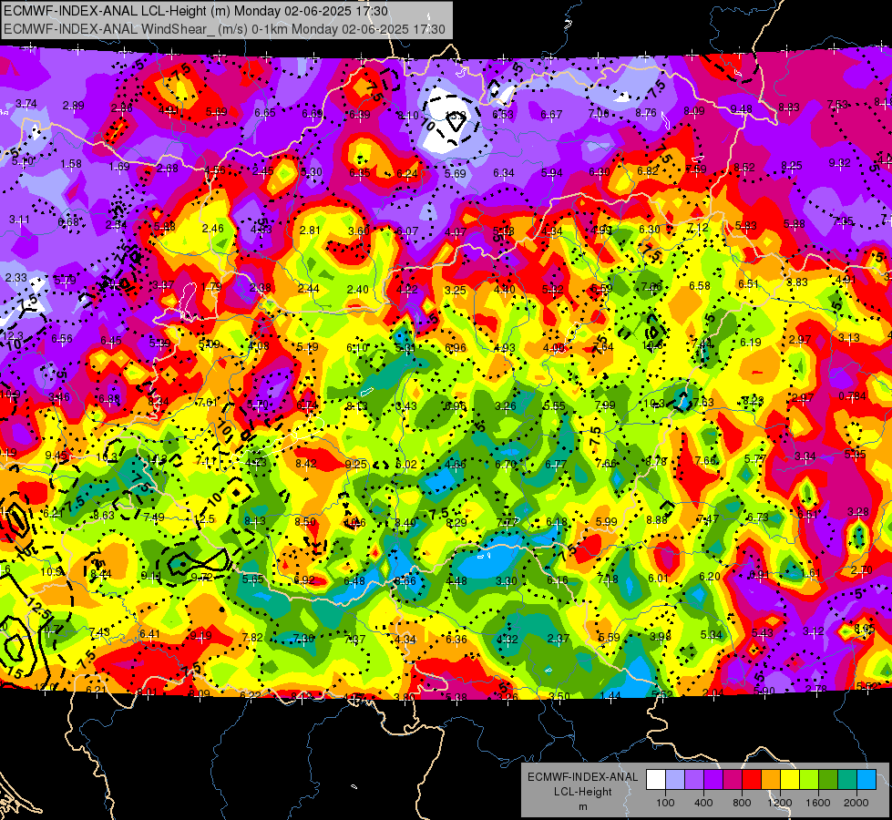
Task: Click the map value 8.76
Action: (x=646, y=113)
